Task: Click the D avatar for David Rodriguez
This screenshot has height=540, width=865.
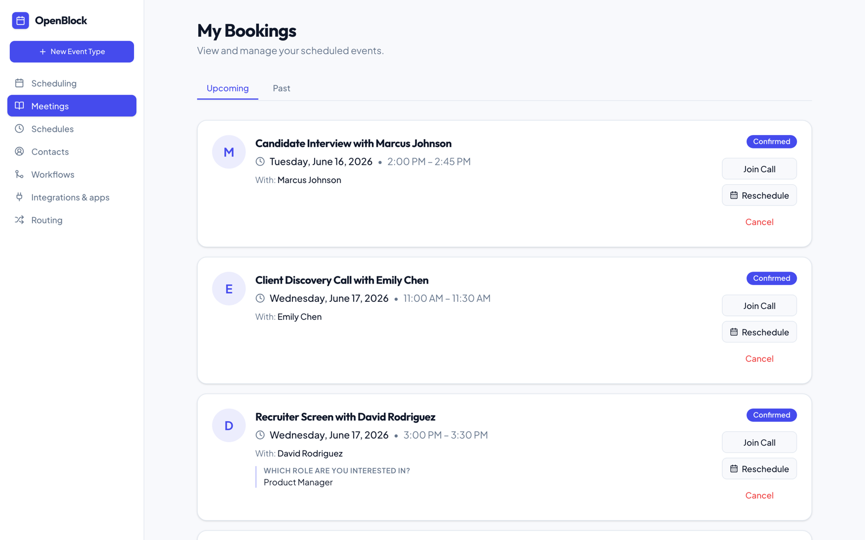Action: tap(229, 425)
